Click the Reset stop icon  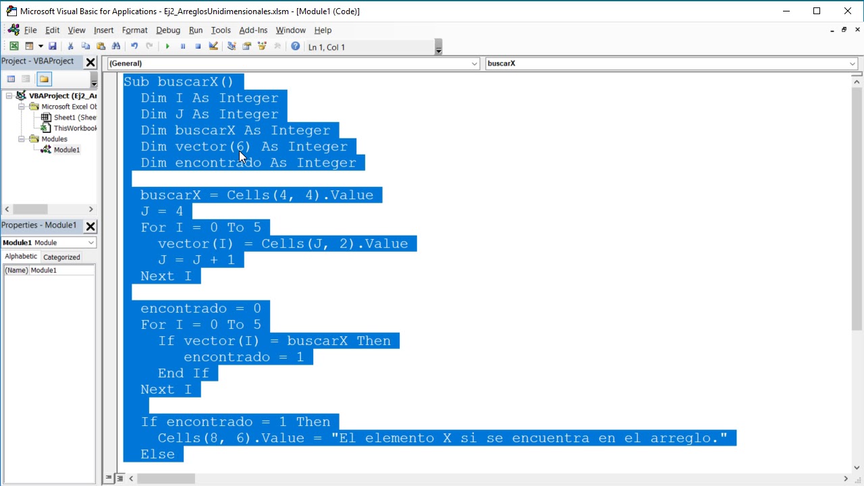click(198, 46)
